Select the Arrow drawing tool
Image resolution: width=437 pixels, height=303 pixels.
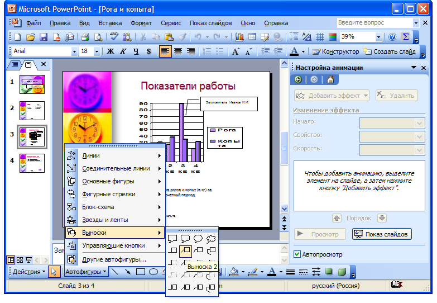(128, 272)
